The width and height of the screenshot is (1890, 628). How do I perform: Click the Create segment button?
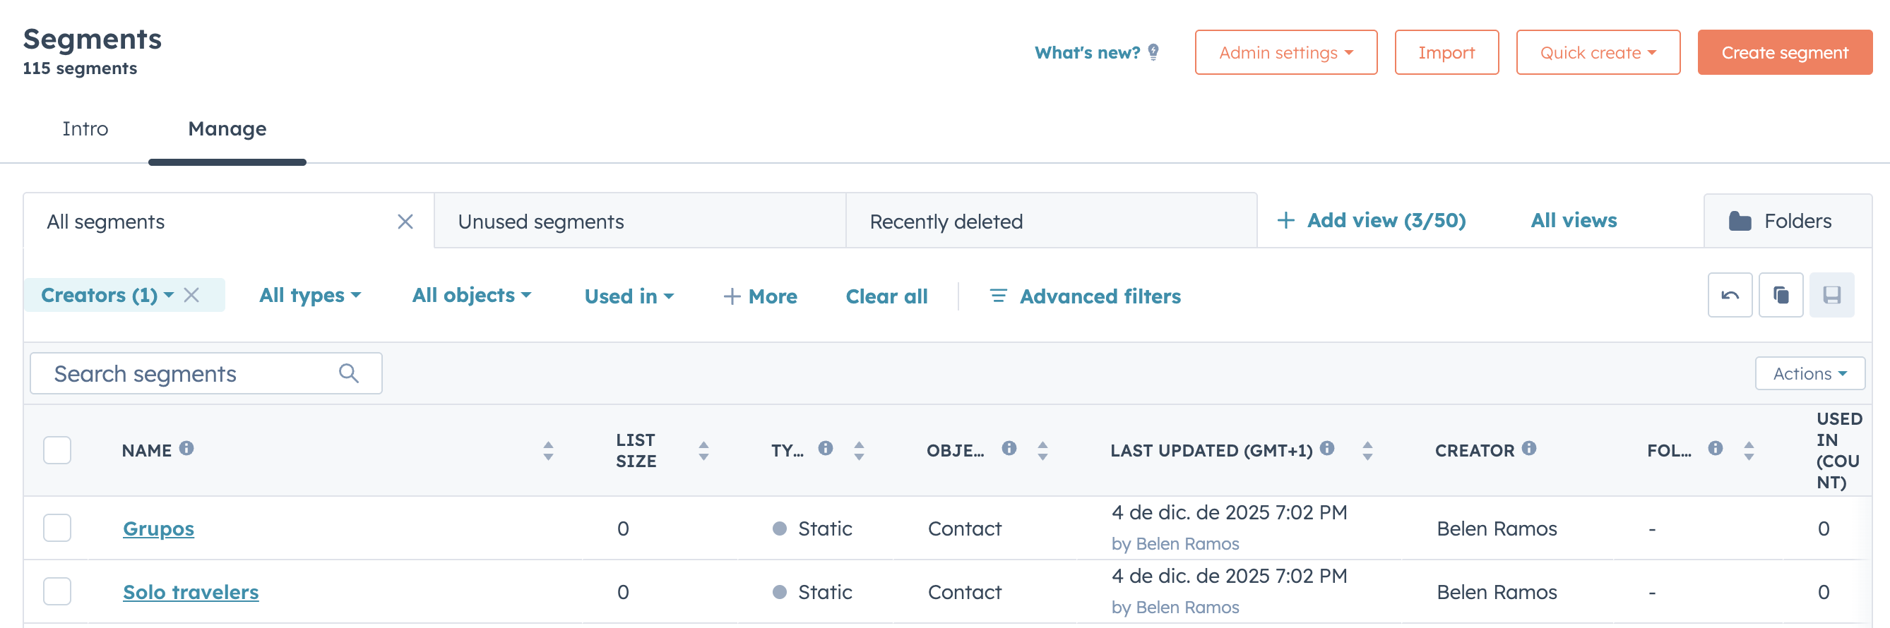(x=1784, y=53)
